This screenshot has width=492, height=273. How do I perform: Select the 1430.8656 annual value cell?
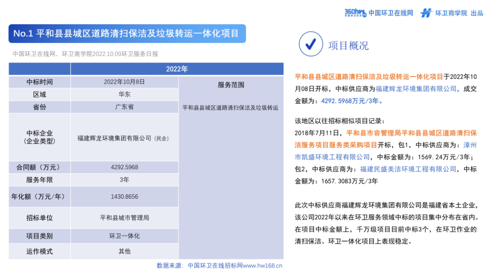pyautogui.click(x=124, y=197)
